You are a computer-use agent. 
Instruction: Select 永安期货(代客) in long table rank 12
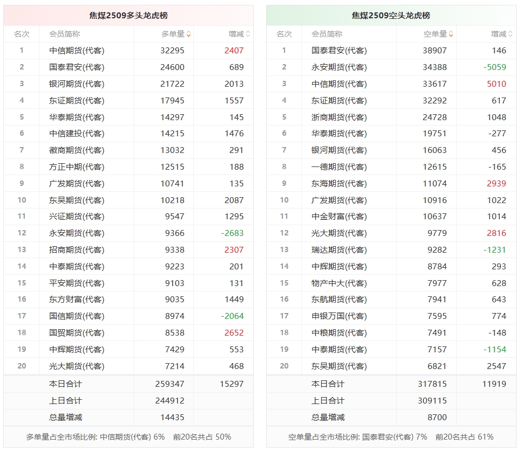coord(77,233)
